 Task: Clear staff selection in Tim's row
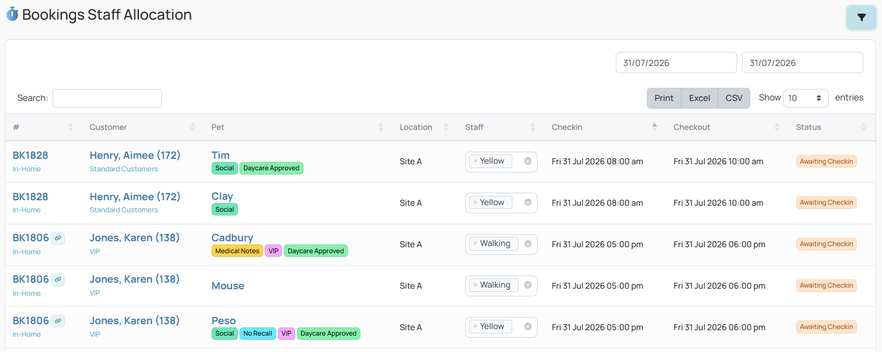click(x=528, y=161)
